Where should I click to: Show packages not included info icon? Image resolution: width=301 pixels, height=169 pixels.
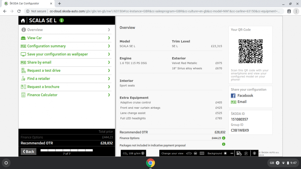pos(224,144)
